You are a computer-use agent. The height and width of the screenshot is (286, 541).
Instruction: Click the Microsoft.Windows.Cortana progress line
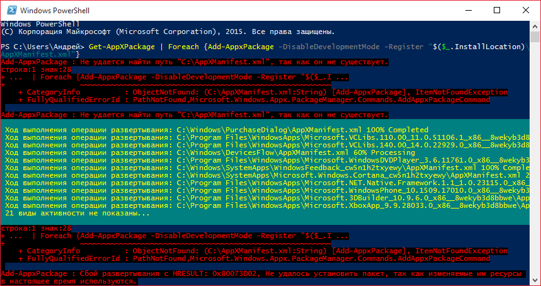coord(268,176)
